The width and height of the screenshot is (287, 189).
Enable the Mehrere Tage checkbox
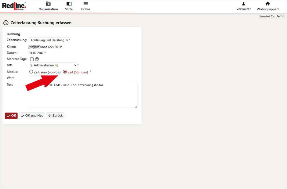tap(32, 59)
